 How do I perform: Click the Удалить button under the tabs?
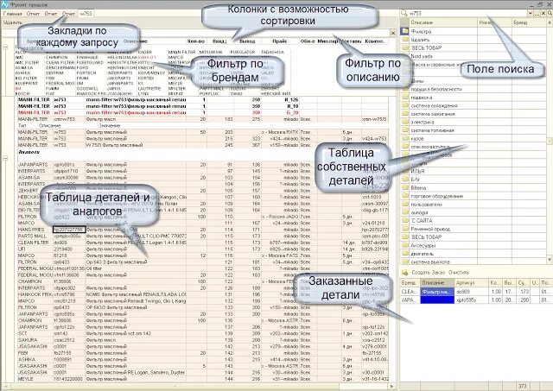point(12,22)
